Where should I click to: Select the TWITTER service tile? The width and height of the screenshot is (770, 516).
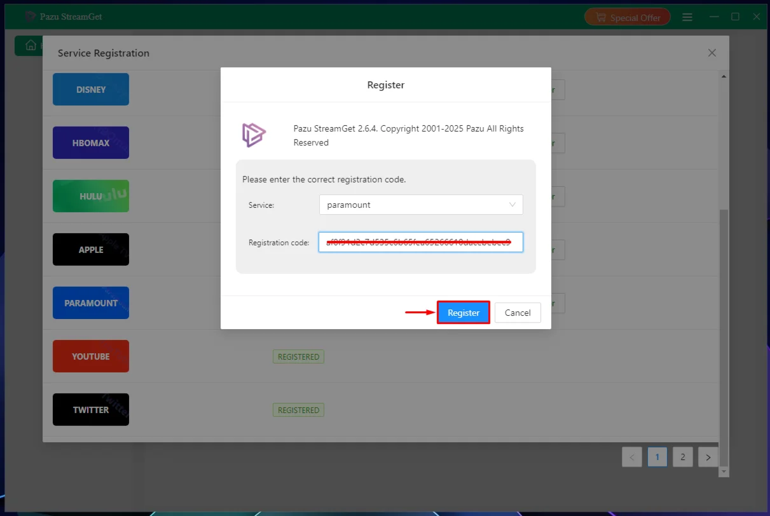(x=91, y=410)
